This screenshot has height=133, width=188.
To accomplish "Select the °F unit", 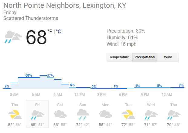I will pos(50,32).
